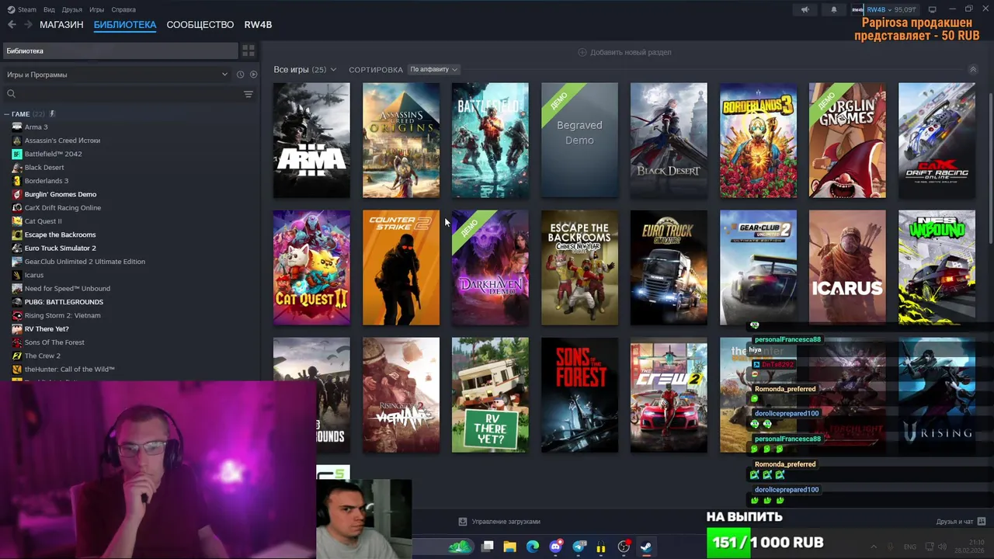Open File Explorer from the taskbar
The width and height of the screenshot is (994, 559).
click(x=509, y=547)
